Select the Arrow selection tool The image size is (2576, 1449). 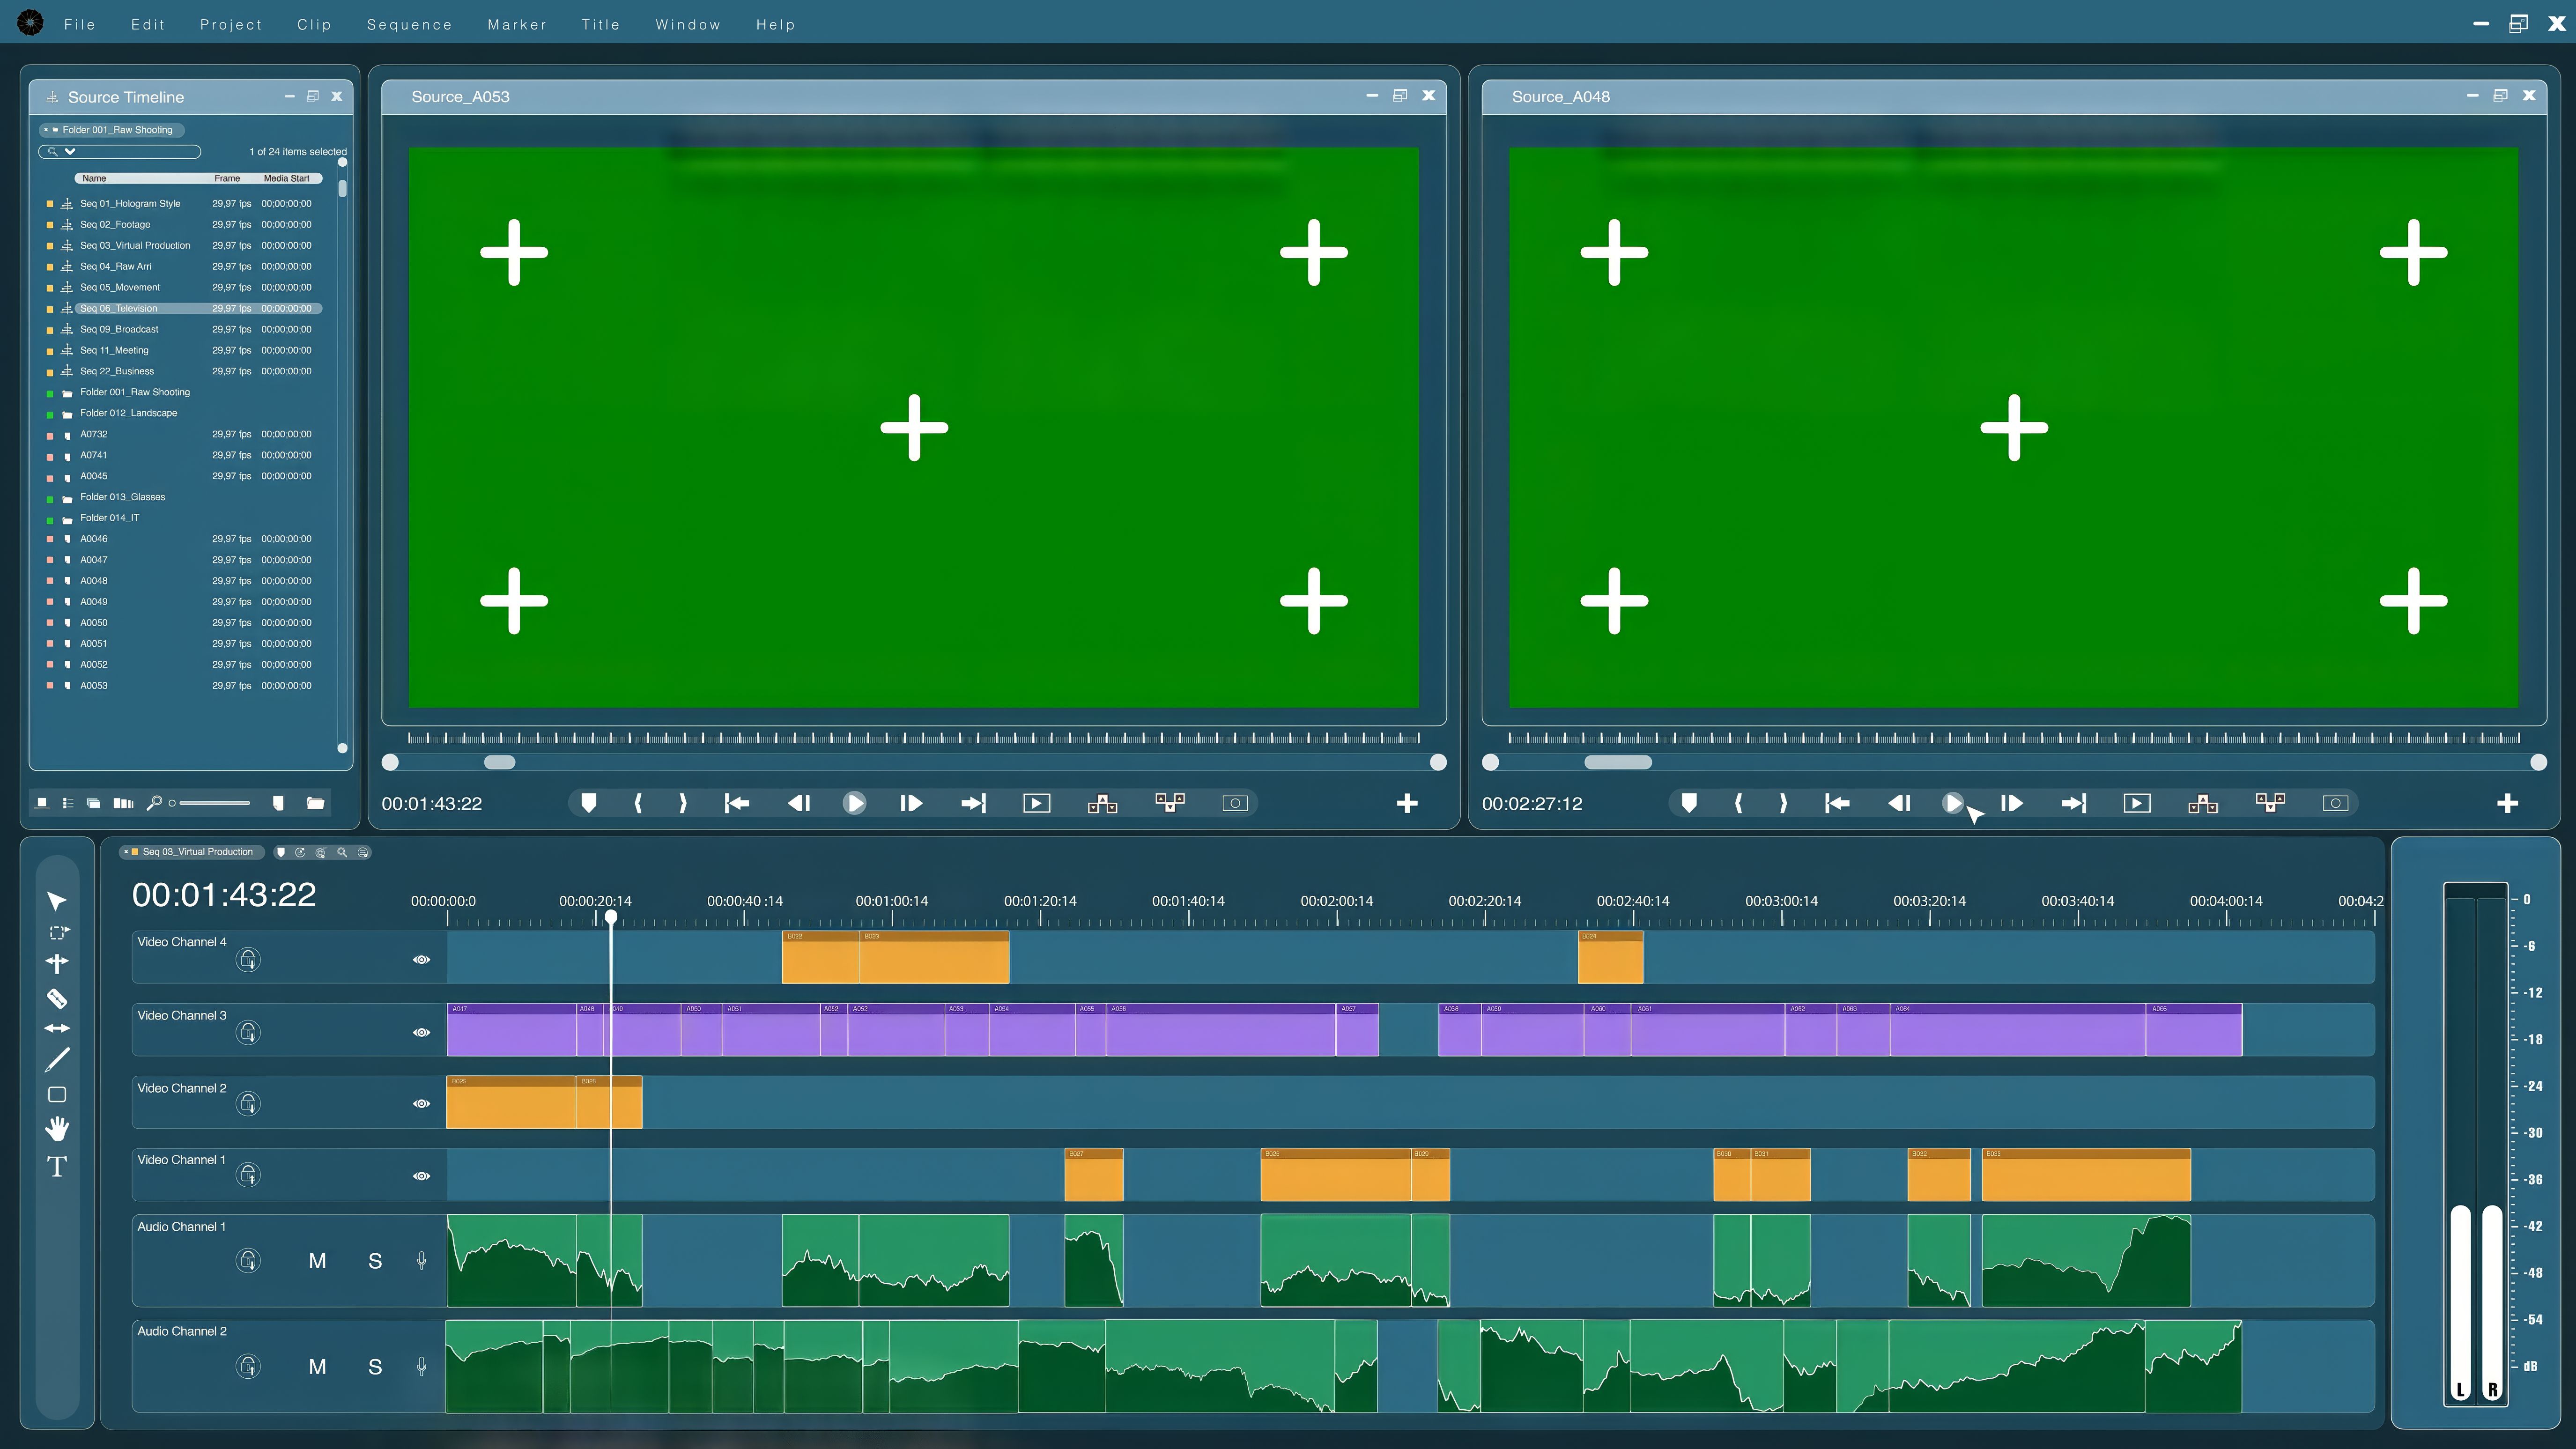pyautogui.click(x=57, y=901)
